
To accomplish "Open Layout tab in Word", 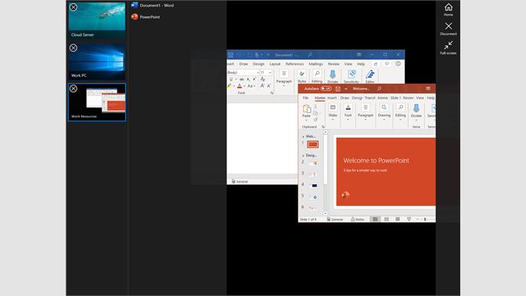I will click(275, 64).
